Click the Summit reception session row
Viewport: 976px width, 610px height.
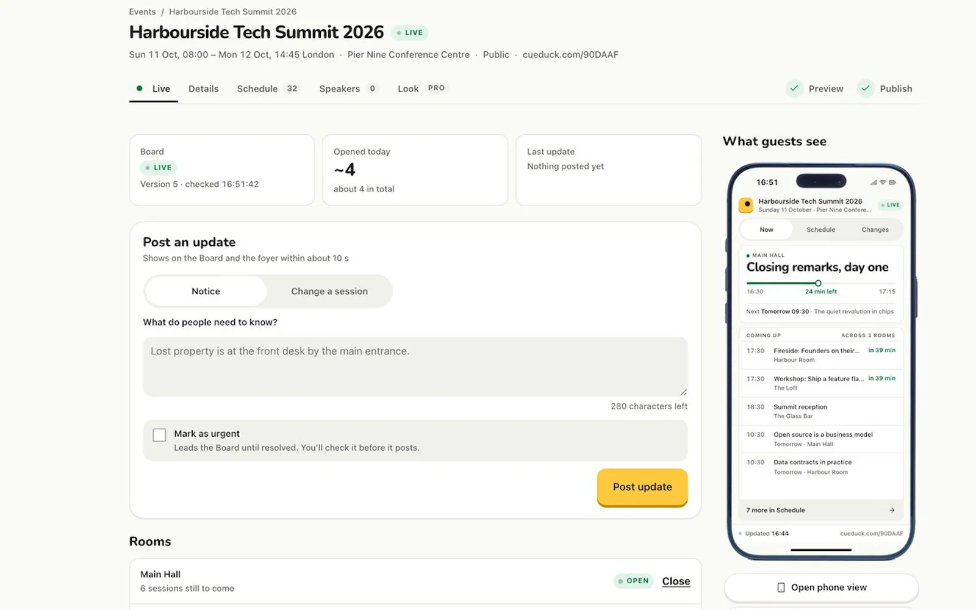[820, 411]
